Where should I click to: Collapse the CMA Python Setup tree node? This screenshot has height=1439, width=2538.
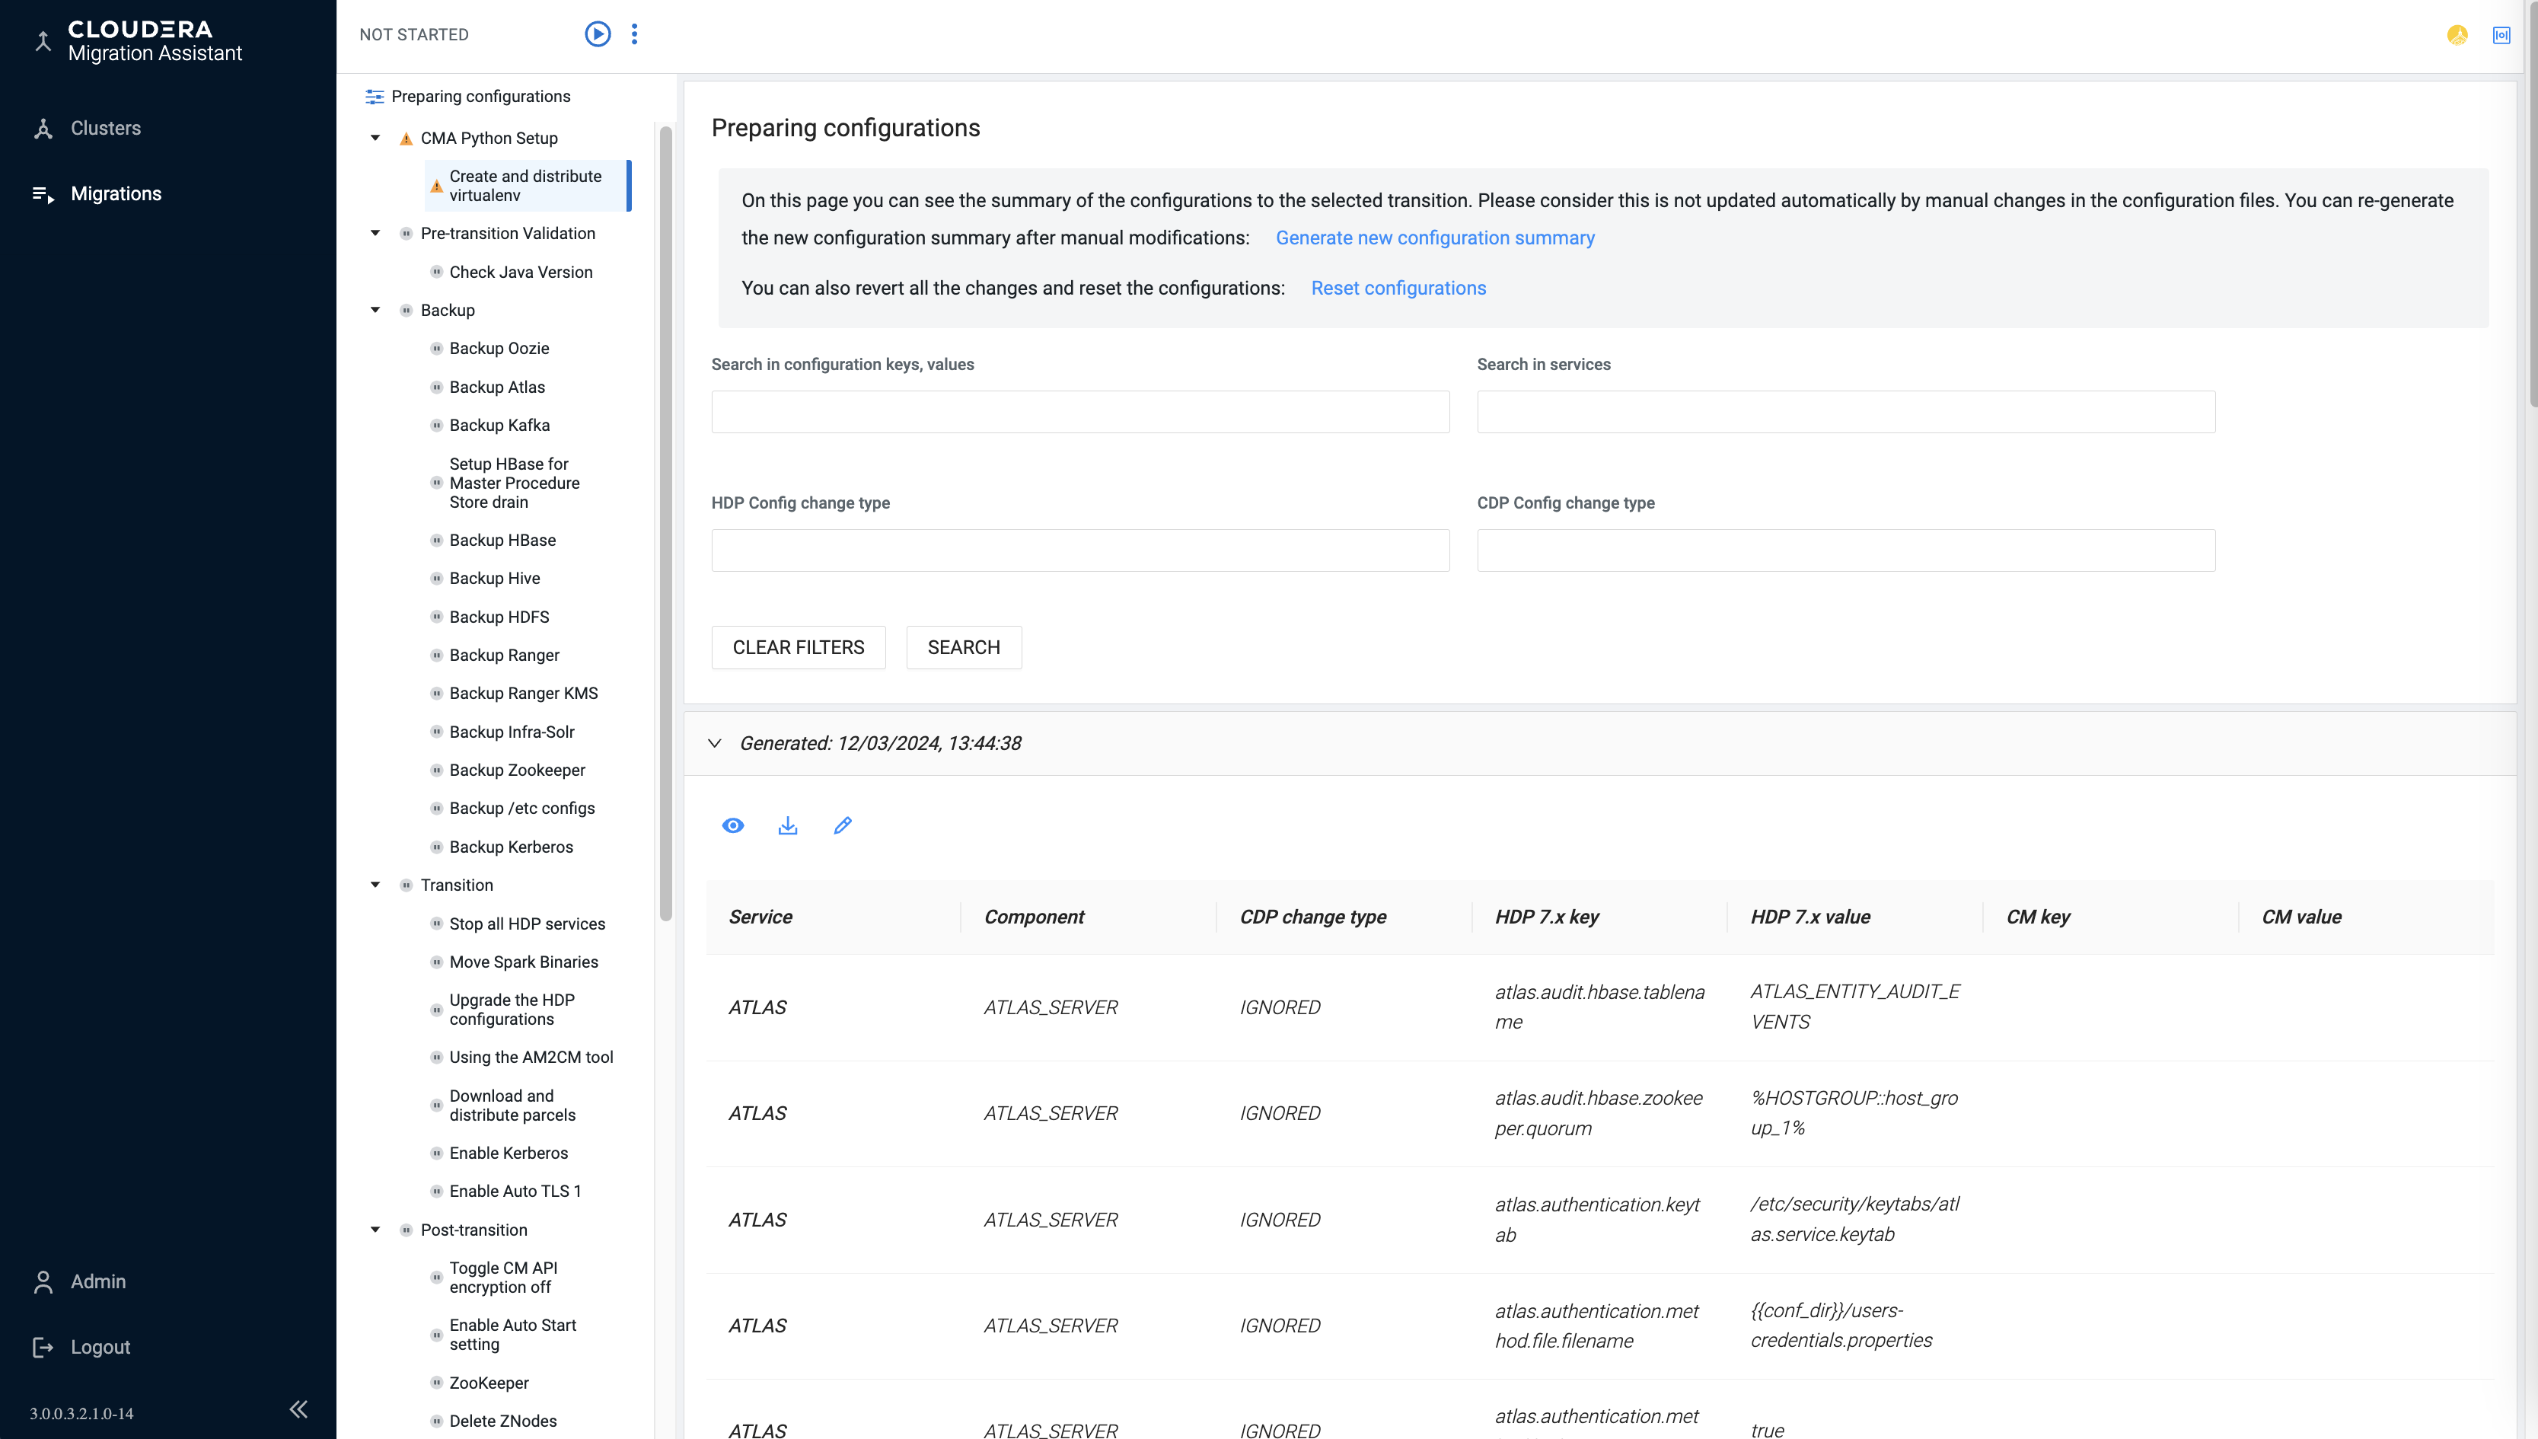coord(375,139)
